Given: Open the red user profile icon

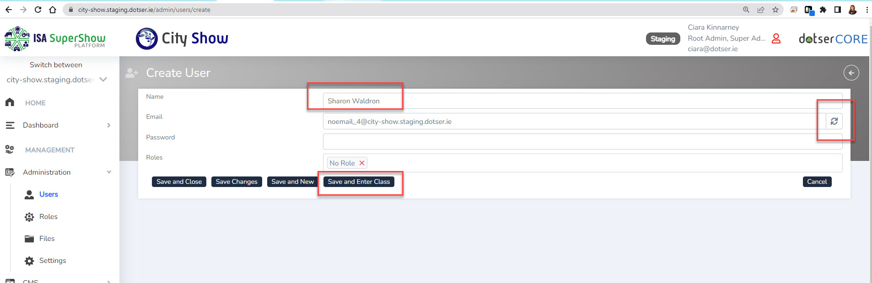Looking at the screenshot, I should 776,38.
